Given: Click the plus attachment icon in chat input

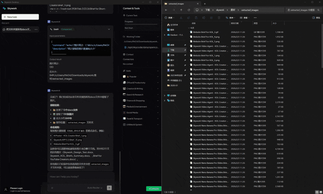Looking at the screenshot, I should (x=52, y=188).
